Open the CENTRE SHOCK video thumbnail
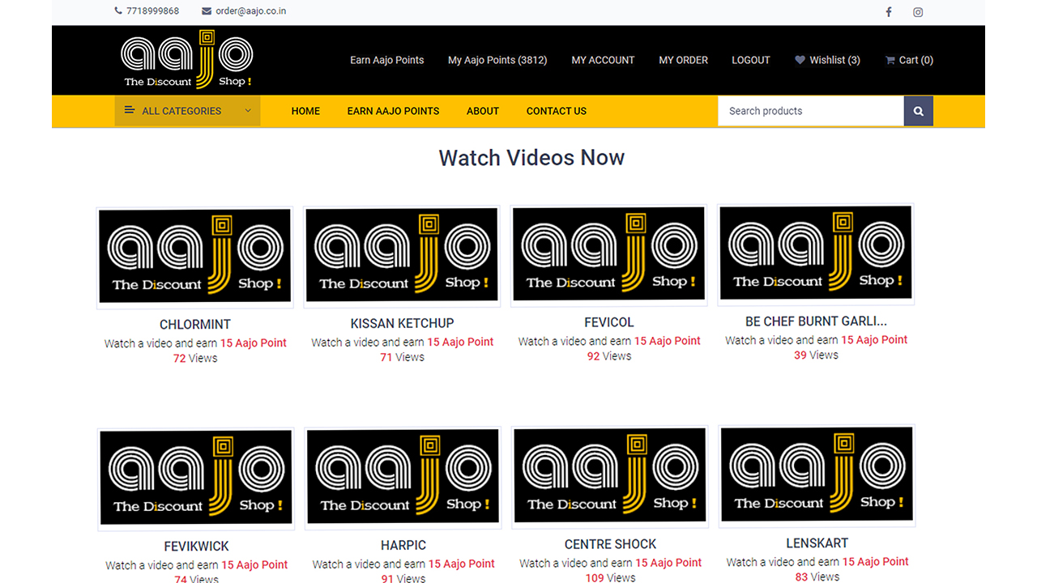1037x583 pixels. (x=610, y=477)
